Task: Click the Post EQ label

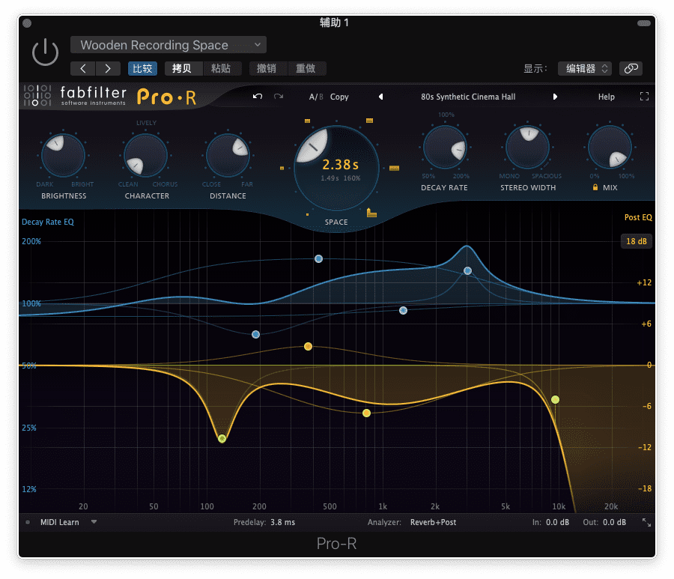Action: click(x=638, y=217)
